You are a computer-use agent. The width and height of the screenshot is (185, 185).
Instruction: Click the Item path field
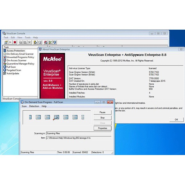tap(79, 138)
